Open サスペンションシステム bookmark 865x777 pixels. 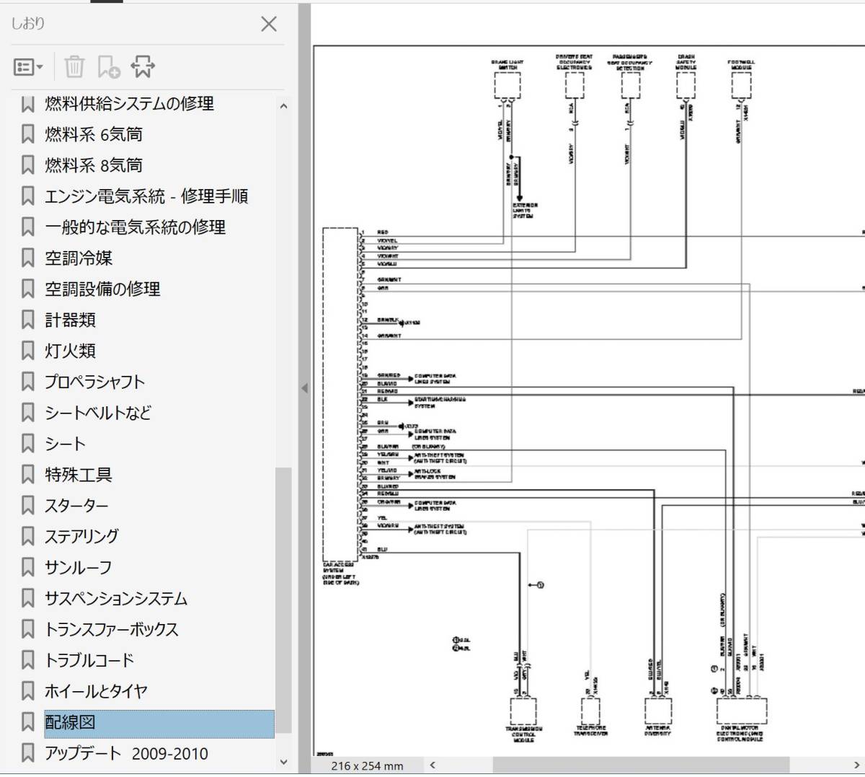[x=116, y=599]
